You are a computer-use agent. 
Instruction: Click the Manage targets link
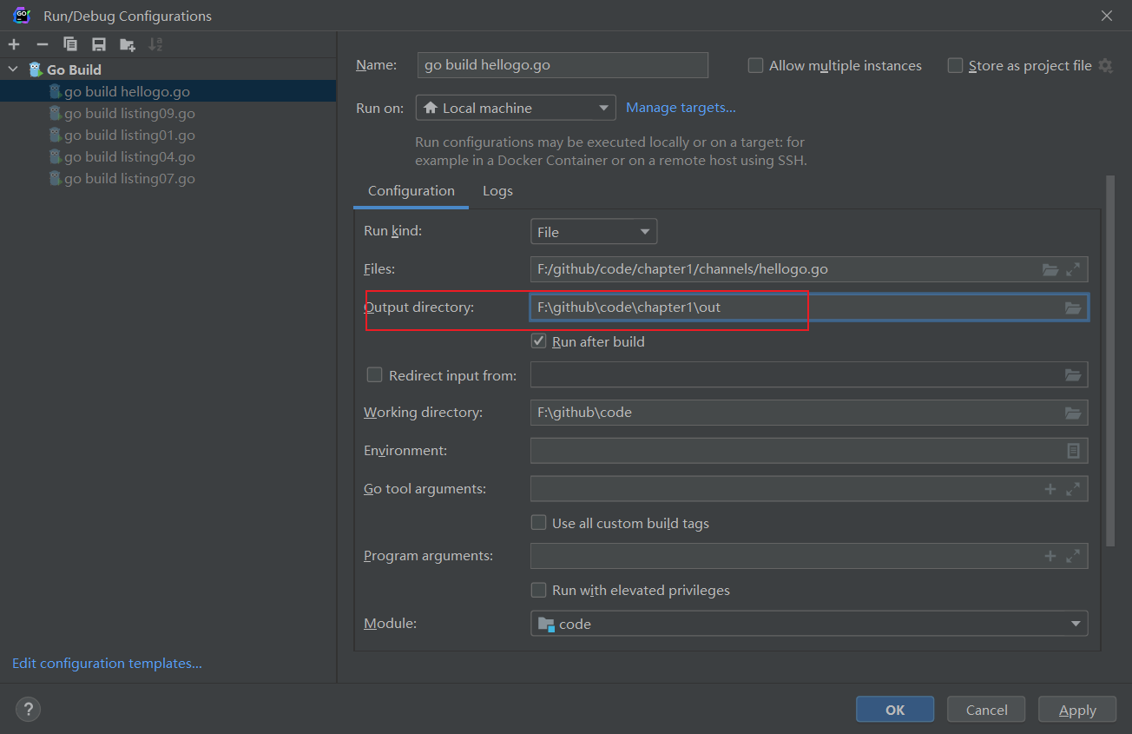click(x=681, y=108)
